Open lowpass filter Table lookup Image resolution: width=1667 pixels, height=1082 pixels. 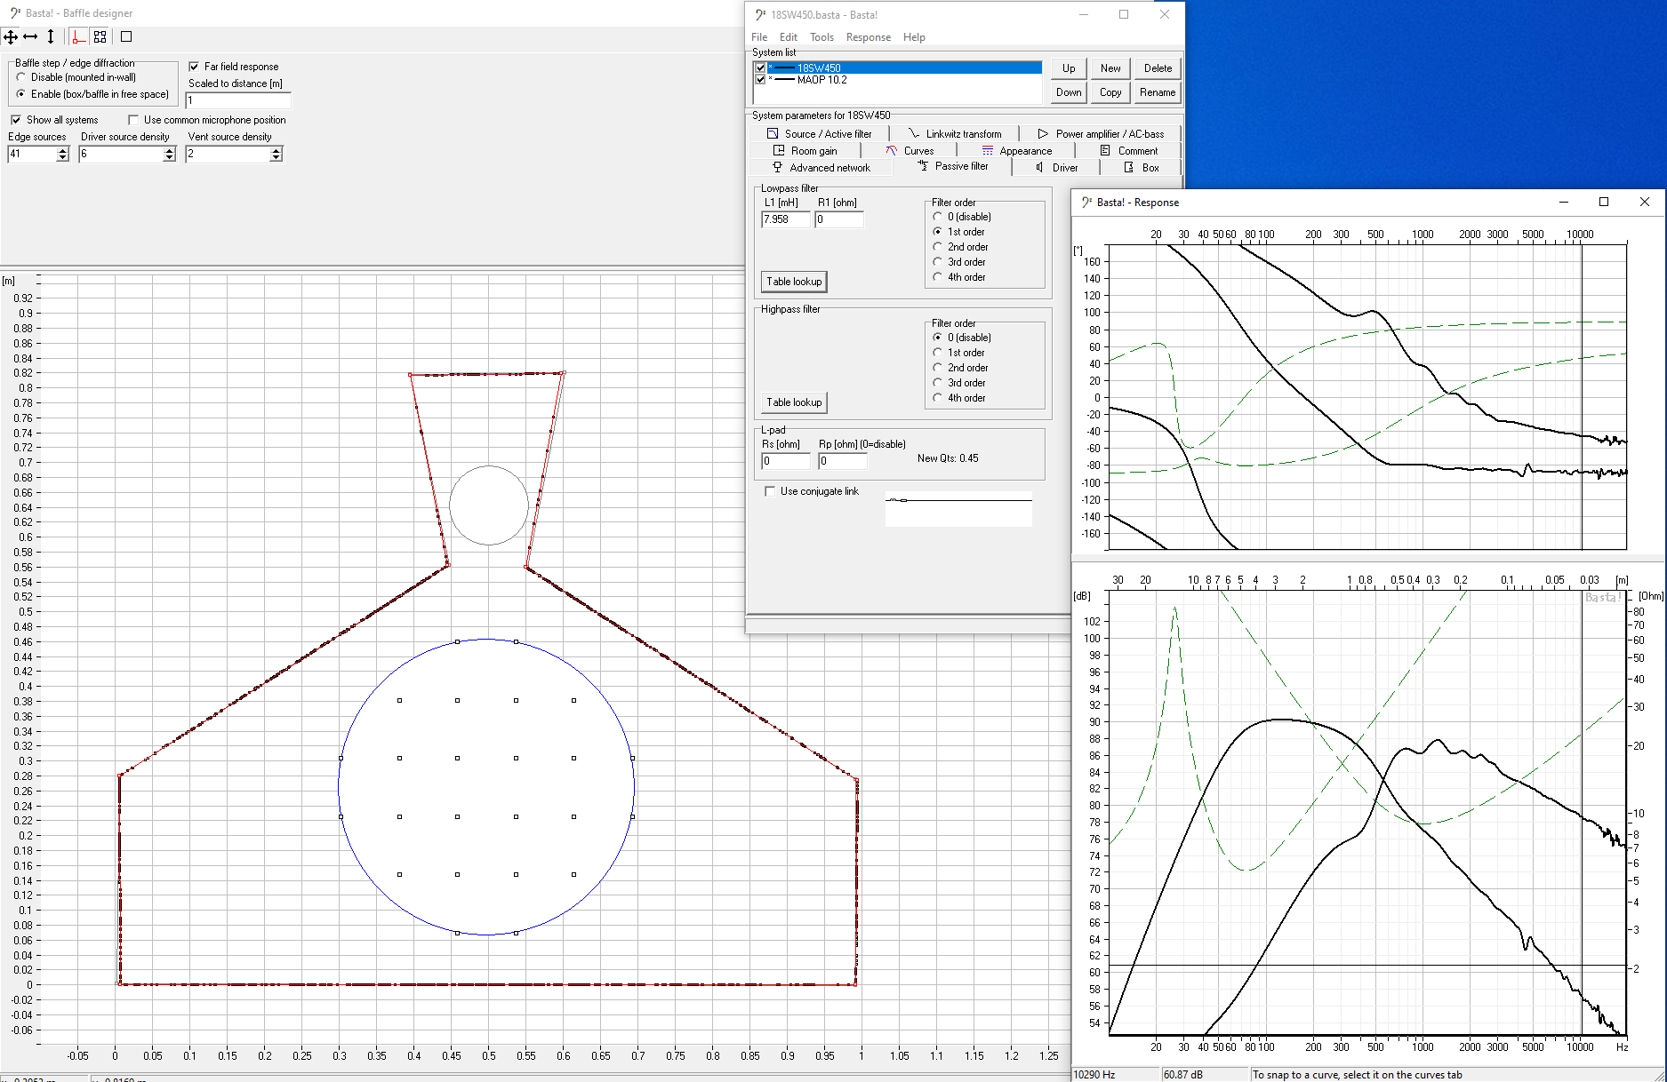[794, 282]
